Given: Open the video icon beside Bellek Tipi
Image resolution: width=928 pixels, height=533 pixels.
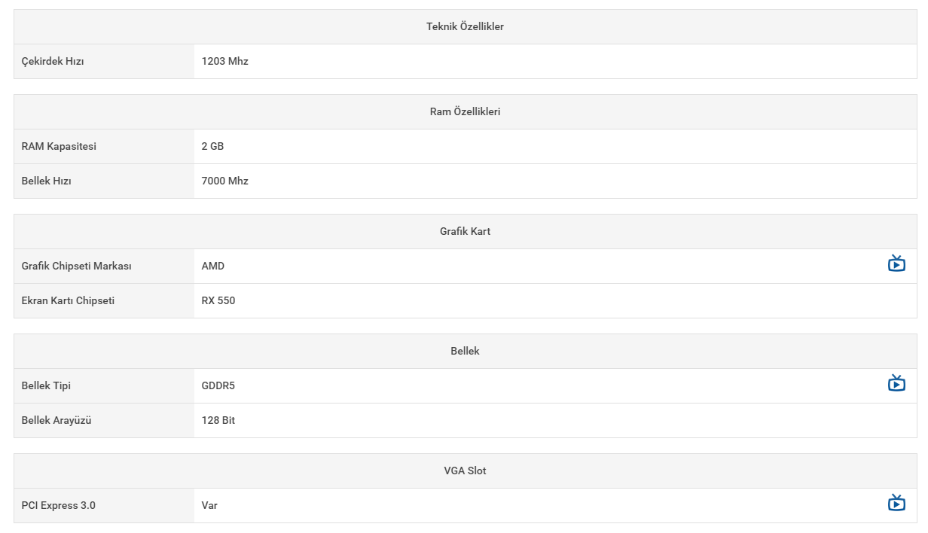Looking at the screenshot, I should (896, 383).
